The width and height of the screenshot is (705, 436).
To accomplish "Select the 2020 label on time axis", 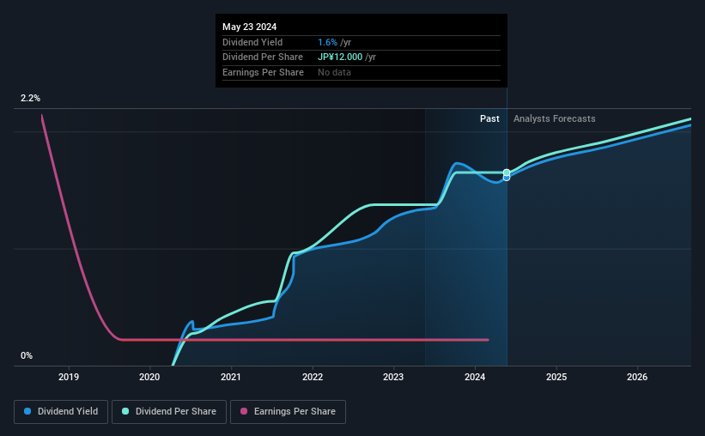I will pyautogui.click(x=149, y=377).
